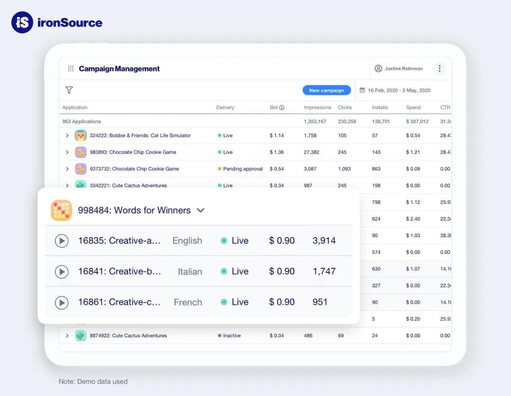511x396 pixels.
Task: Click the 138,701 total installs value
Action: tap(380, 121)
